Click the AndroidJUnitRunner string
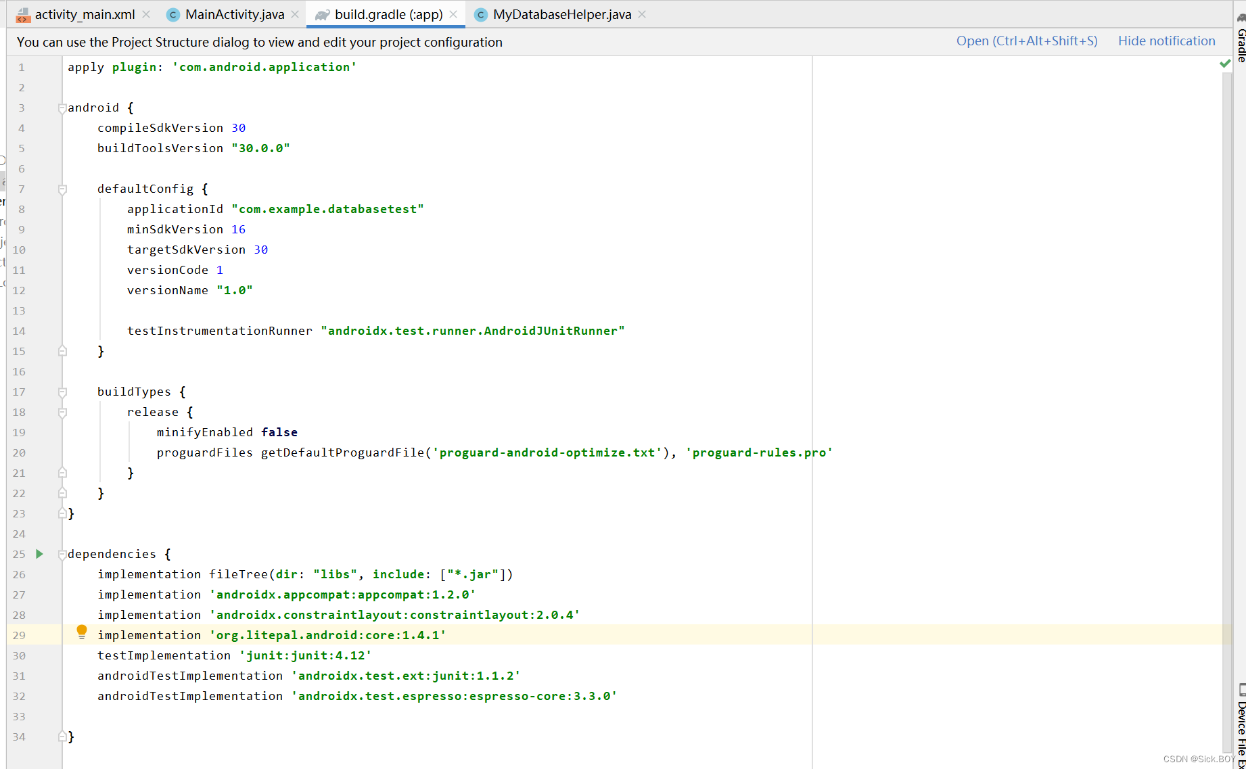Screen dimensions: 1246x769 (x=473, y=331)
